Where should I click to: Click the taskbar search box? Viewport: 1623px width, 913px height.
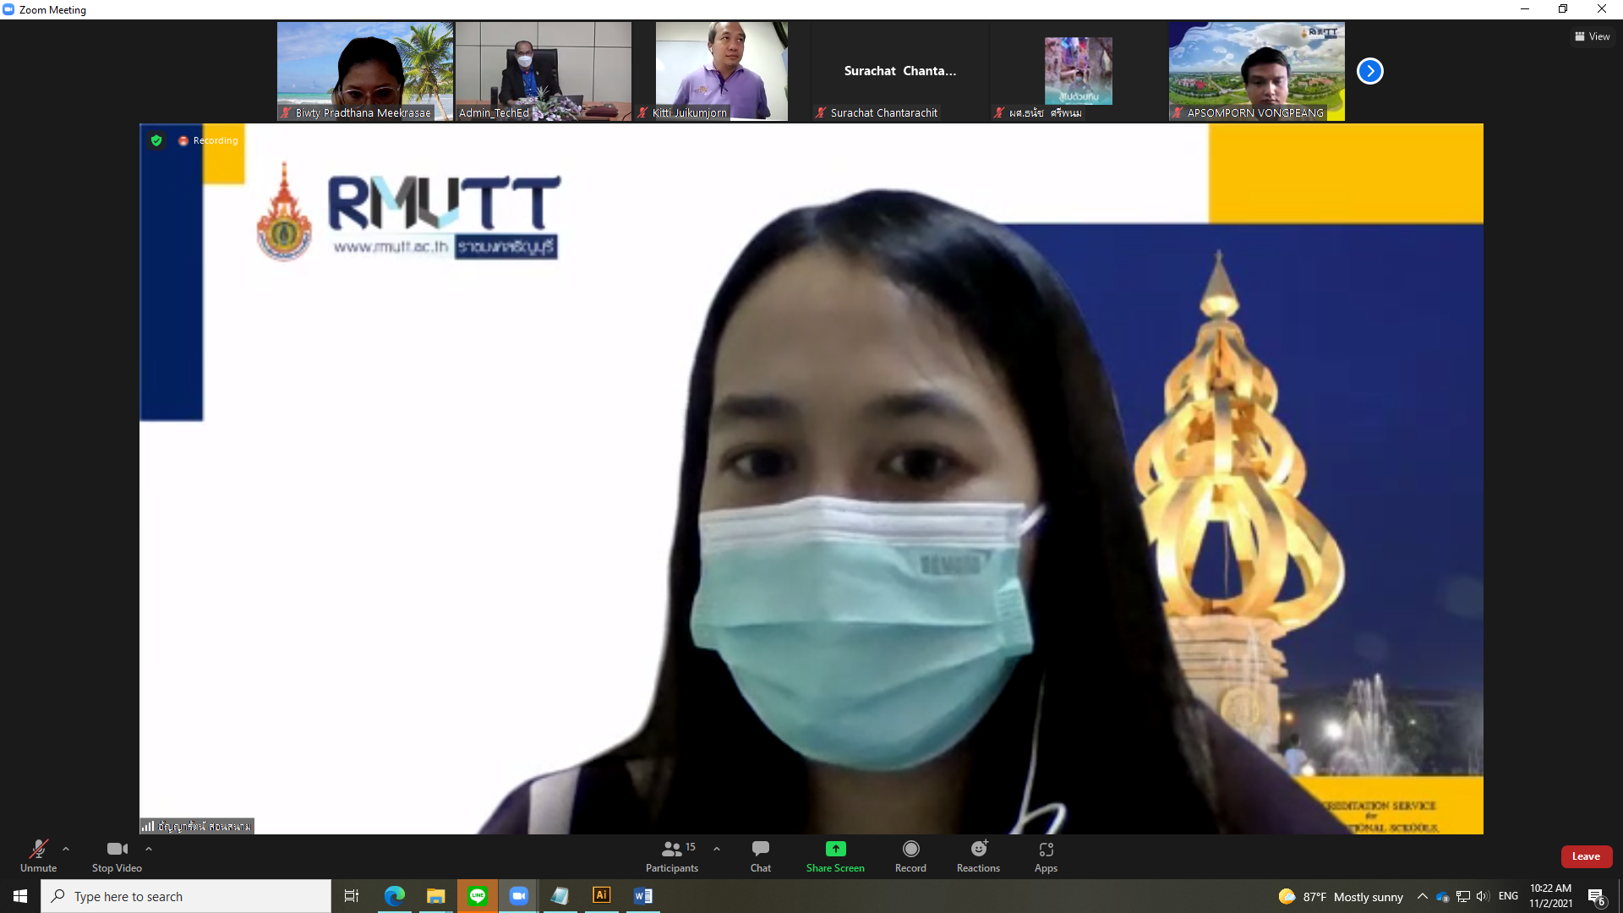(x=186, y=896)
